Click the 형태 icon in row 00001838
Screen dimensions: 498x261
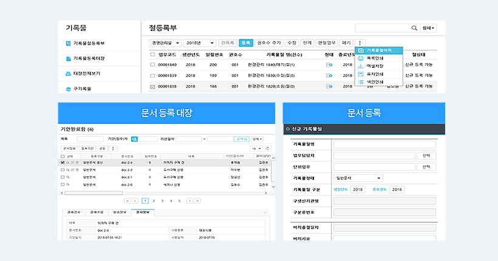pos(329,86)
